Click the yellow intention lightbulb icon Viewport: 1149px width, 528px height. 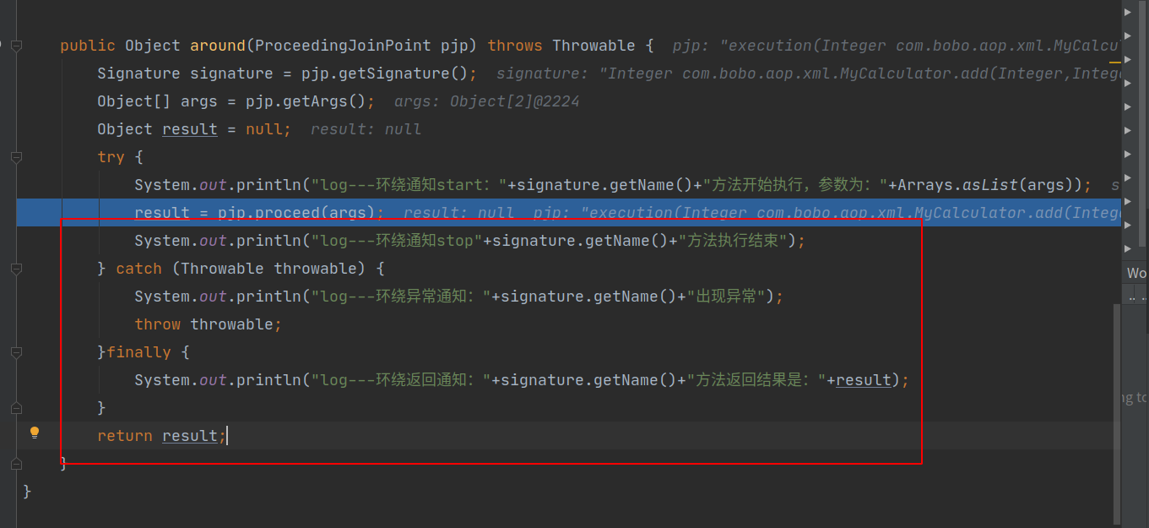coord(35,433)
